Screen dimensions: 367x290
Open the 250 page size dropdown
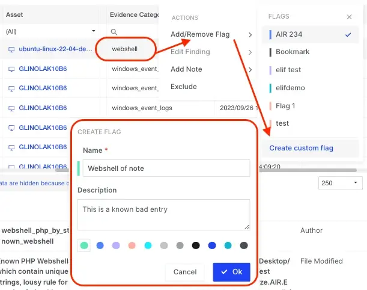coord(339,183)
